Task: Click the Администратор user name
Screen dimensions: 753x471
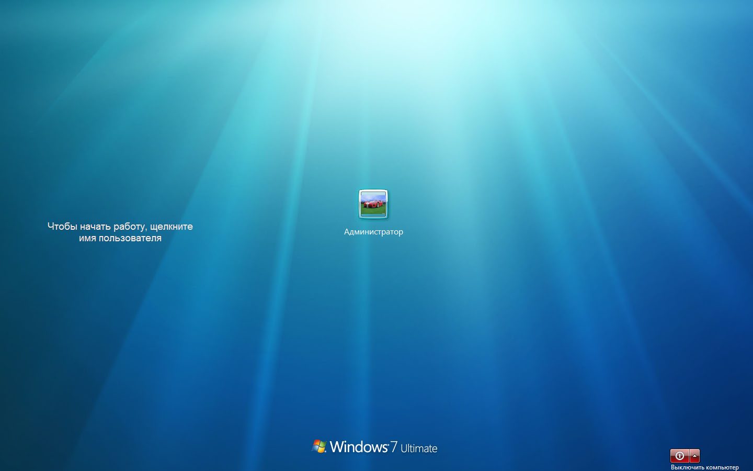Action: (x=373, y=232)
